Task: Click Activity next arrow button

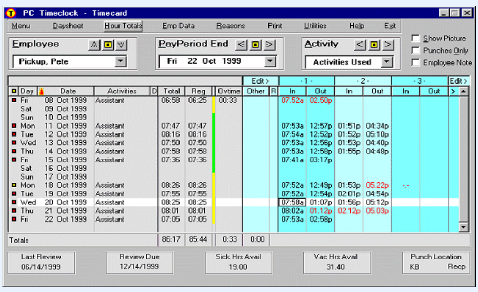Action: (x=388, y=45)
